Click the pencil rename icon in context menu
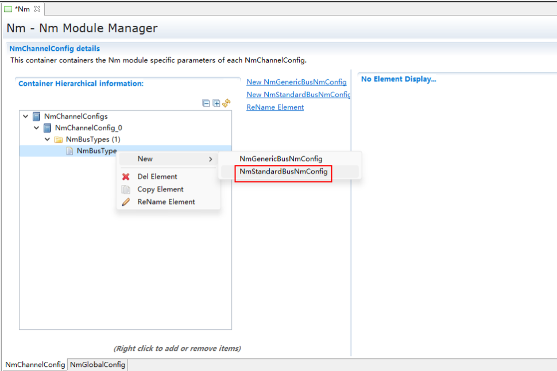The height and width of the screenshot is (371, 557). [126, 202]
